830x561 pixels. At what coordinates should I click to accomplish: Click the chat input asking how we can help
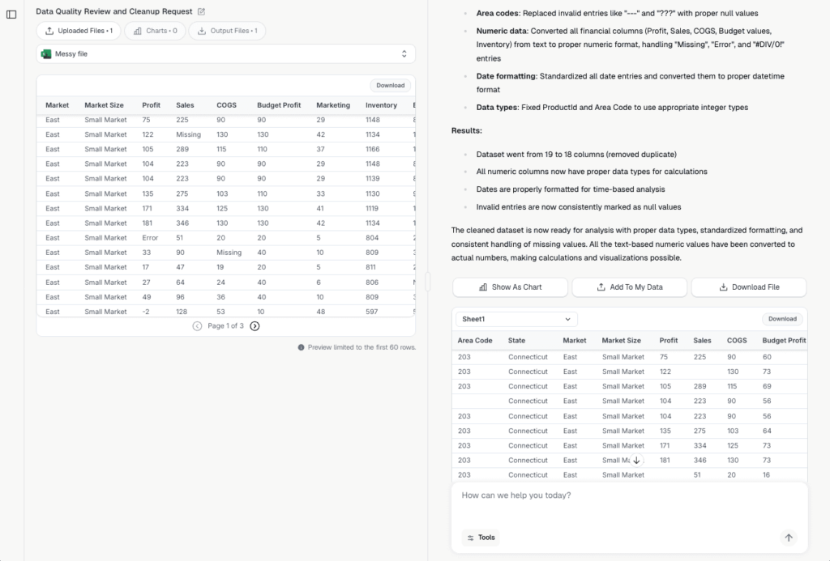click(567, 495)
